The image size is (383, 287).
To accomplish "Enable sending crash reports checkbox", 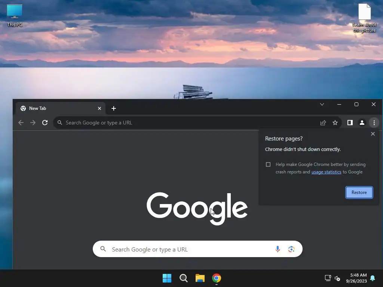I will pos(268,164).
